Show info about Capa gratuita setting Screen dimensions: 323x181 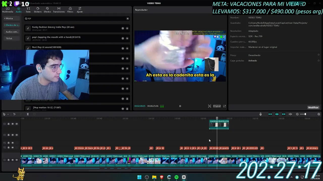(318, 61)
